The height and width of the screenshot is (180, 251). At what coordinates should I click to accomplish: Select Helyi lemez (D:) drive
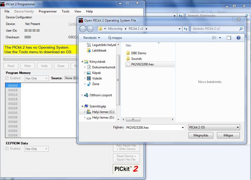pos(100,118)
